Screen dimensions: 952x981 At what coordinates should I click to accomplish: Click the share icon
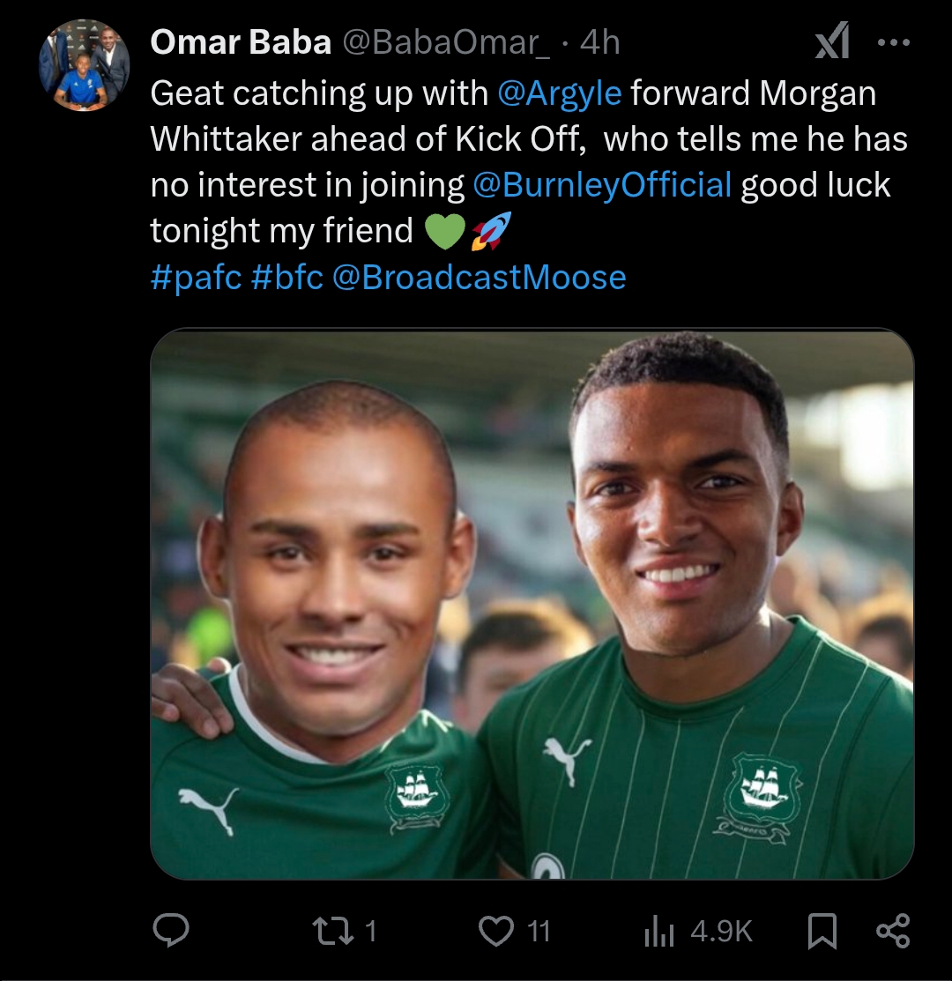(x=893, y=931)
